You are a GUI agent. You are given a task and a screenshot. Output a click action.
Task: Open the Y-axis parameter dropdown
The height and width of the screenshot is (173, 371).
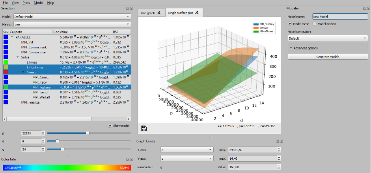(187, 158)
